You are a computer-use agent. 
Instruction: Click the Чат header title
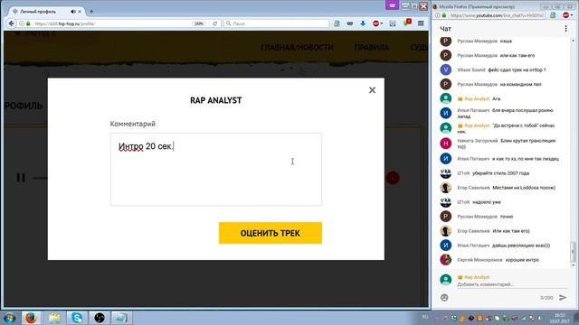coord(445,29)
